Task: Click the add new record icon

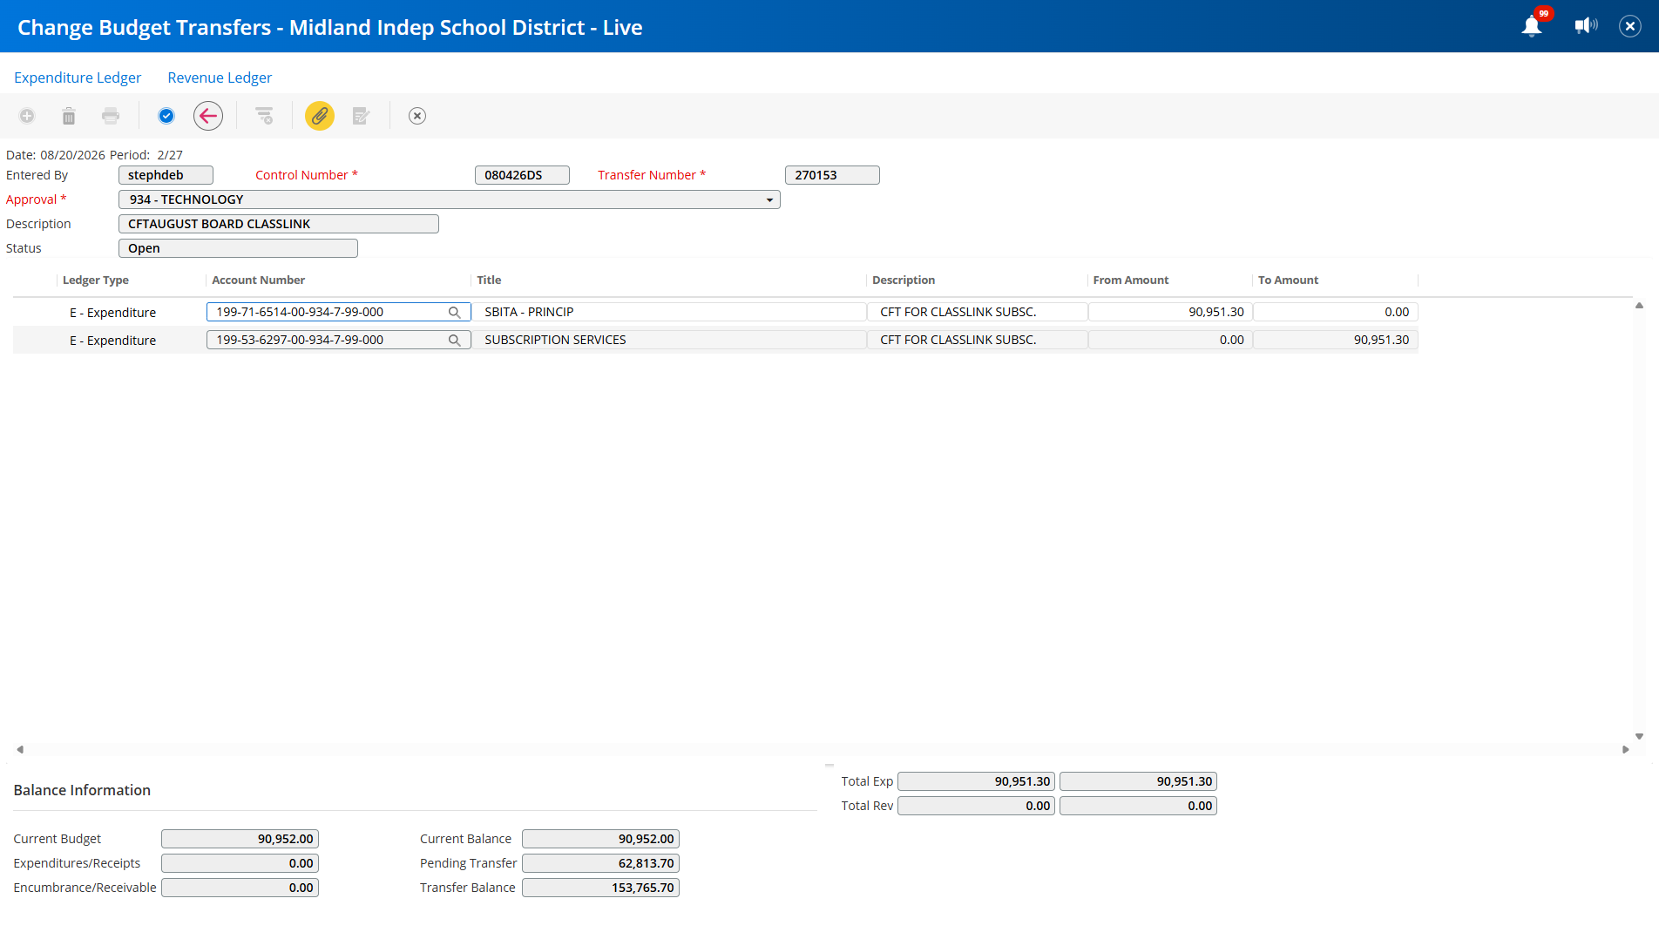Action: [27, 116]
